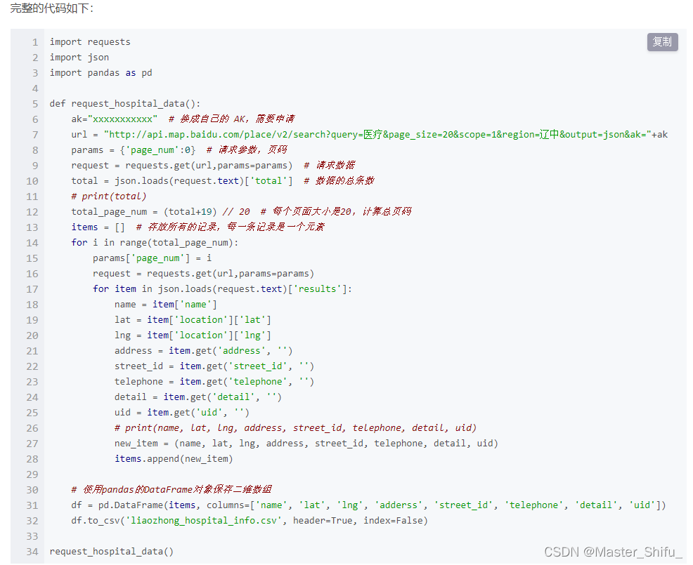Click 'for i in range(total_page_num):' line

[155, 243]
